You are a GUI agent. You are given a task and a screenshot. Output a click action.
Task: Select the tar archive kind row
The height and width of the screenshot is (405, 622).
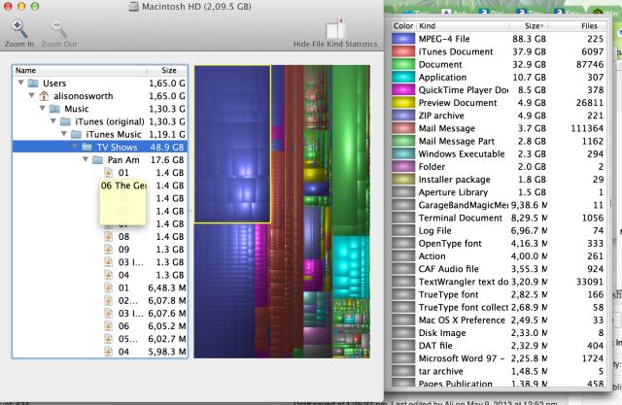click(499, 371)
